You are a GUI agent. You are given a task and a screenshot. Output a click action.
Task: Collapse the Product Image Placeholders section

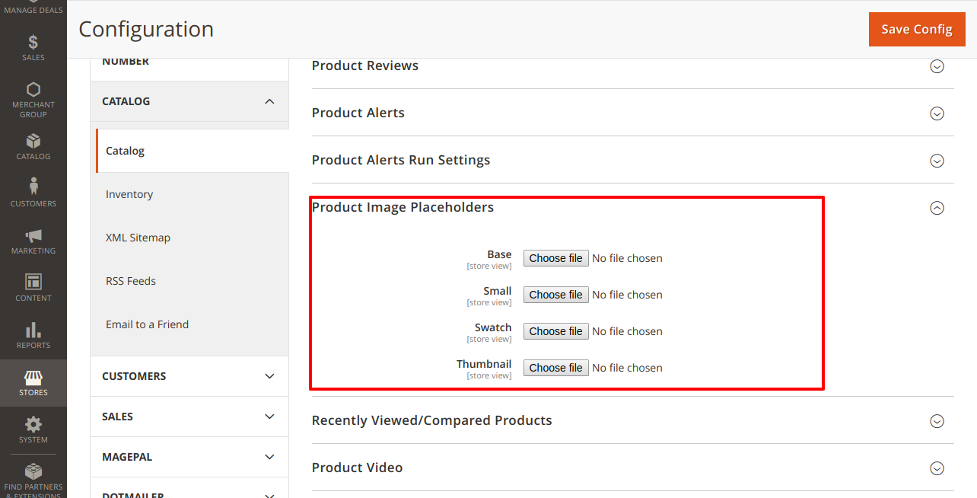coord(937,208)
